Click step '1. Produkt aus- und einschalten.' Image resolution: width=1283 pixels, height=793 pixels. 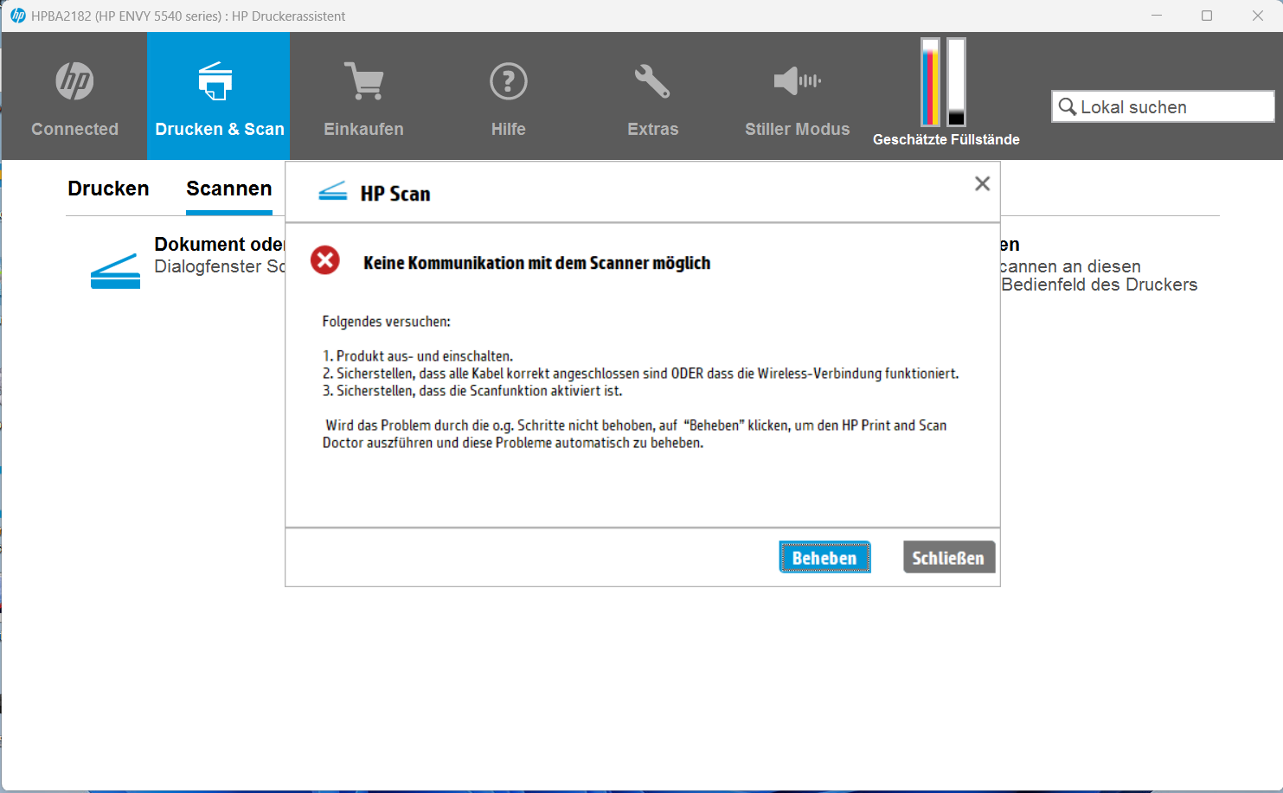(x=418, y=356)
